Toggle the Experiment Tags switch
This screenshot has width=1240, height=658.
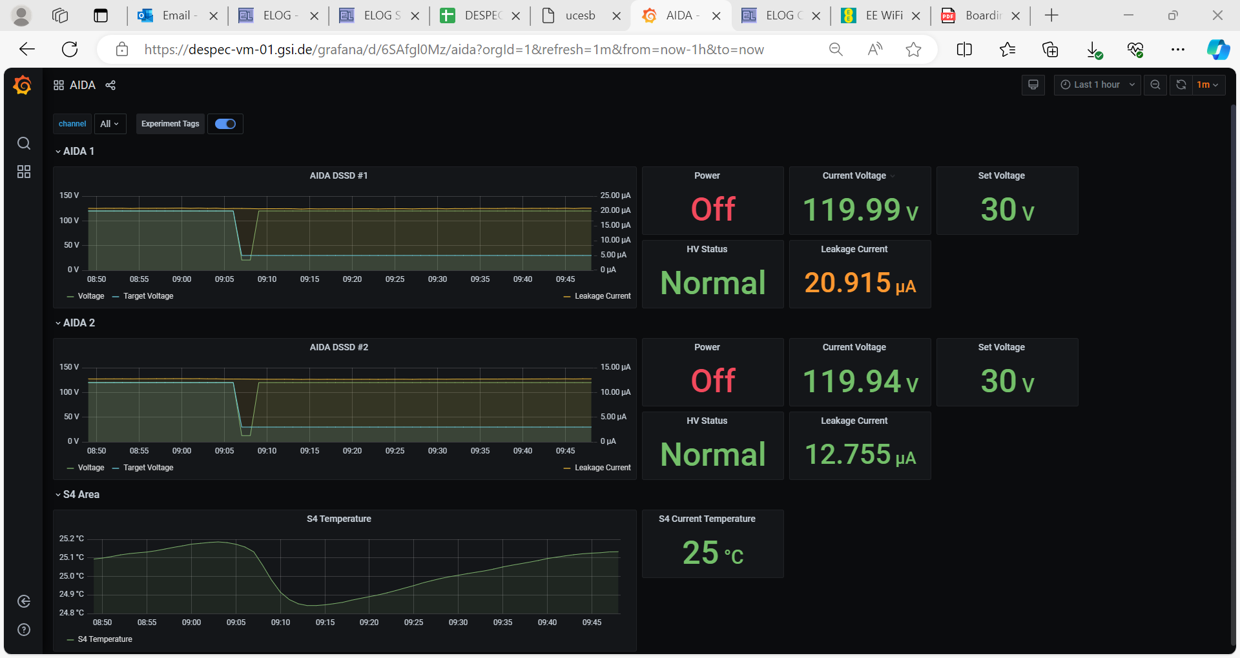tap(225, 124)
